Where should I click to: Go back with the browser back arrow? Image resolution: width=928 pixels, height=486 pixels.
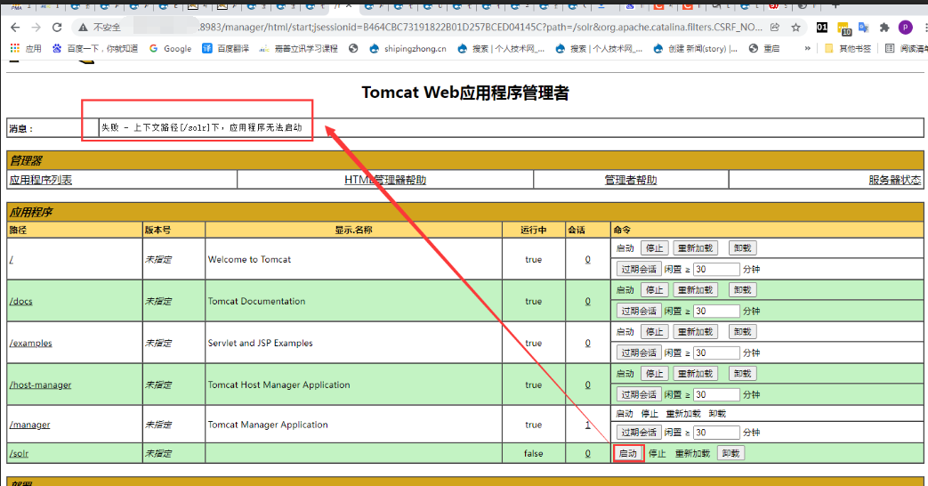pos(15,28)
